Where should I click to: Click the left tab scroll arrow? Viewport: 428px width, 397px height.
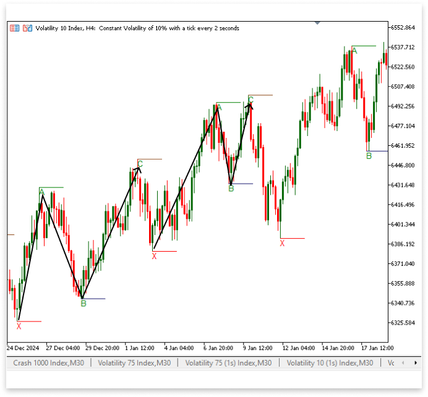pos(403,363)
